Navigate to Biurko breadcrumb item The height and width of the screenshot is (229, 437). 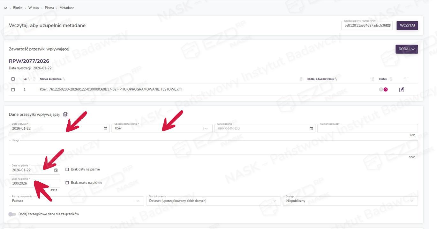[18, 8]
